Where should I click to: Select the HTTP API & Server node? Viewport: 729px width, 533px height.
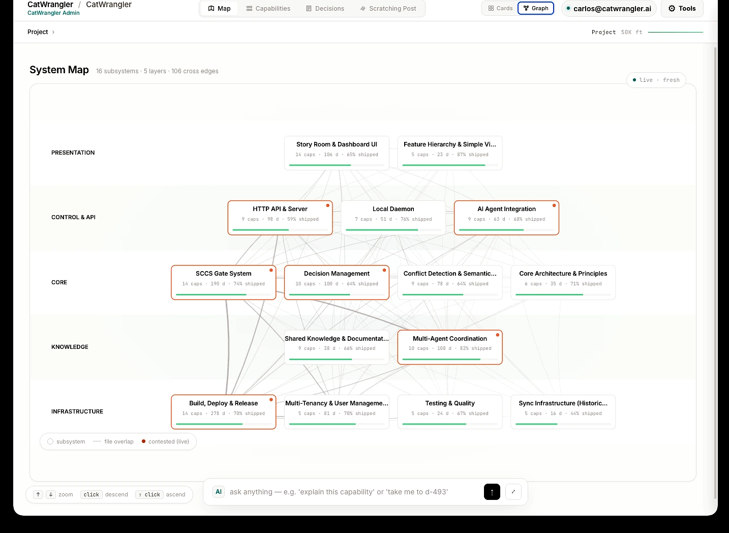pyautogui.click(x=280, y=218)
